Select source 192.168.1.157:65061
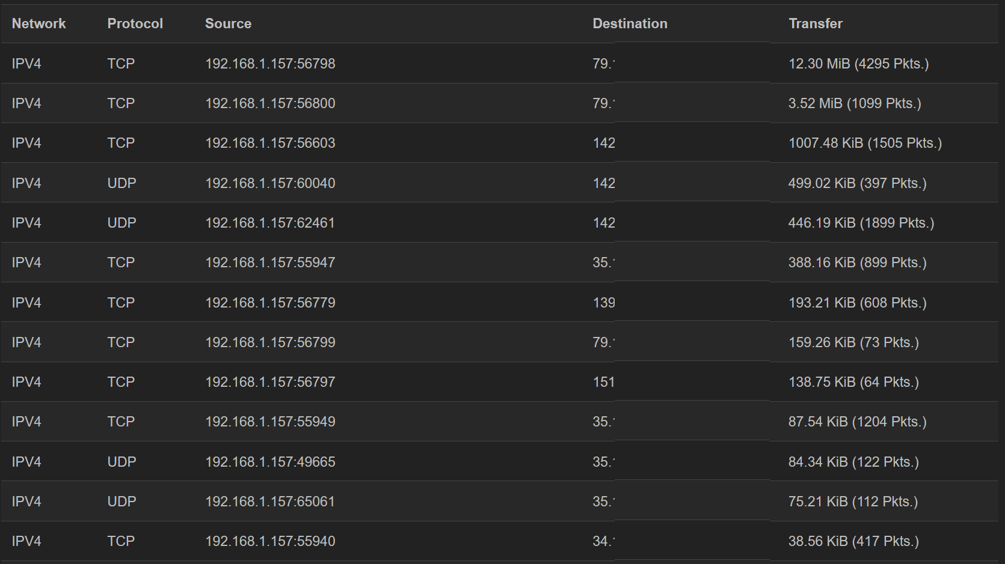This screenshot has width=1005, height=564. tap(270, 502)
